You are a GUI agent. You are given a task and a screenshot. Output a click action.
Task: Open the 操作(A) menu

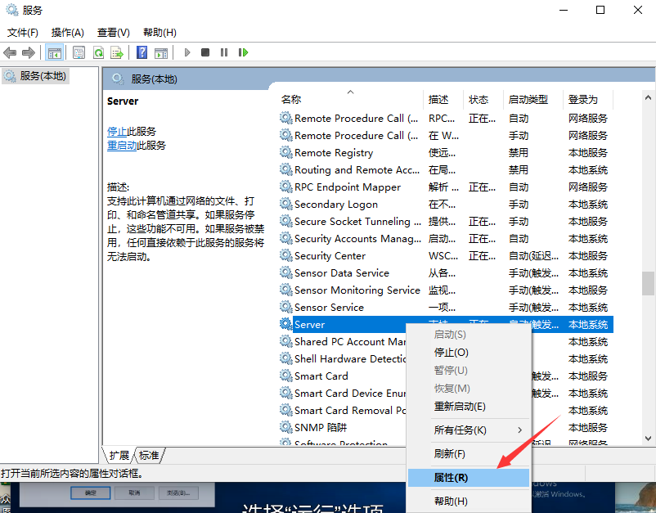pyautogui.click(x=68, y=33)
